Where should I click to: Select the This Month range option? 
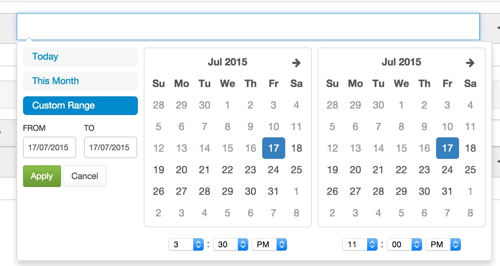tap(80, 81)
